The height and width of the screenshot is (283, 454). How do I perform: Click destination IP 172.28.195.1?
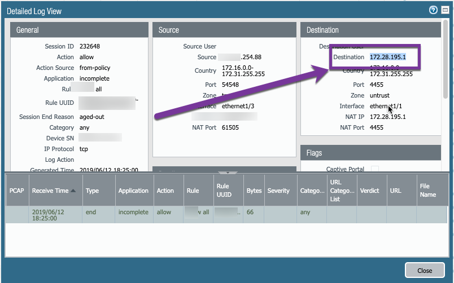387,58
